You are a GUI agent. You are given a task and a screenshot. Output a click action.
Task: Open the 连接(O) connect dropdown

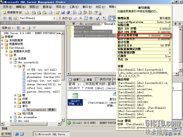tap(7, 28)
